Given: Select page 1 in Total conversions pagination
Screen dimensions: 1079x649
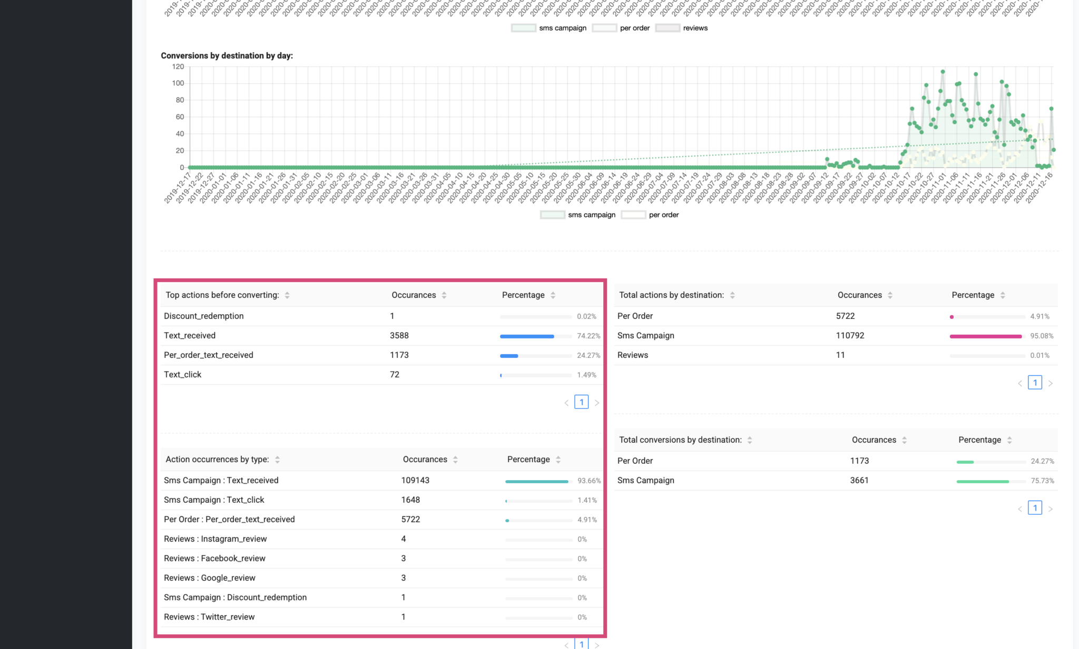Looking at the screenshot, I should coord(1035,508).
